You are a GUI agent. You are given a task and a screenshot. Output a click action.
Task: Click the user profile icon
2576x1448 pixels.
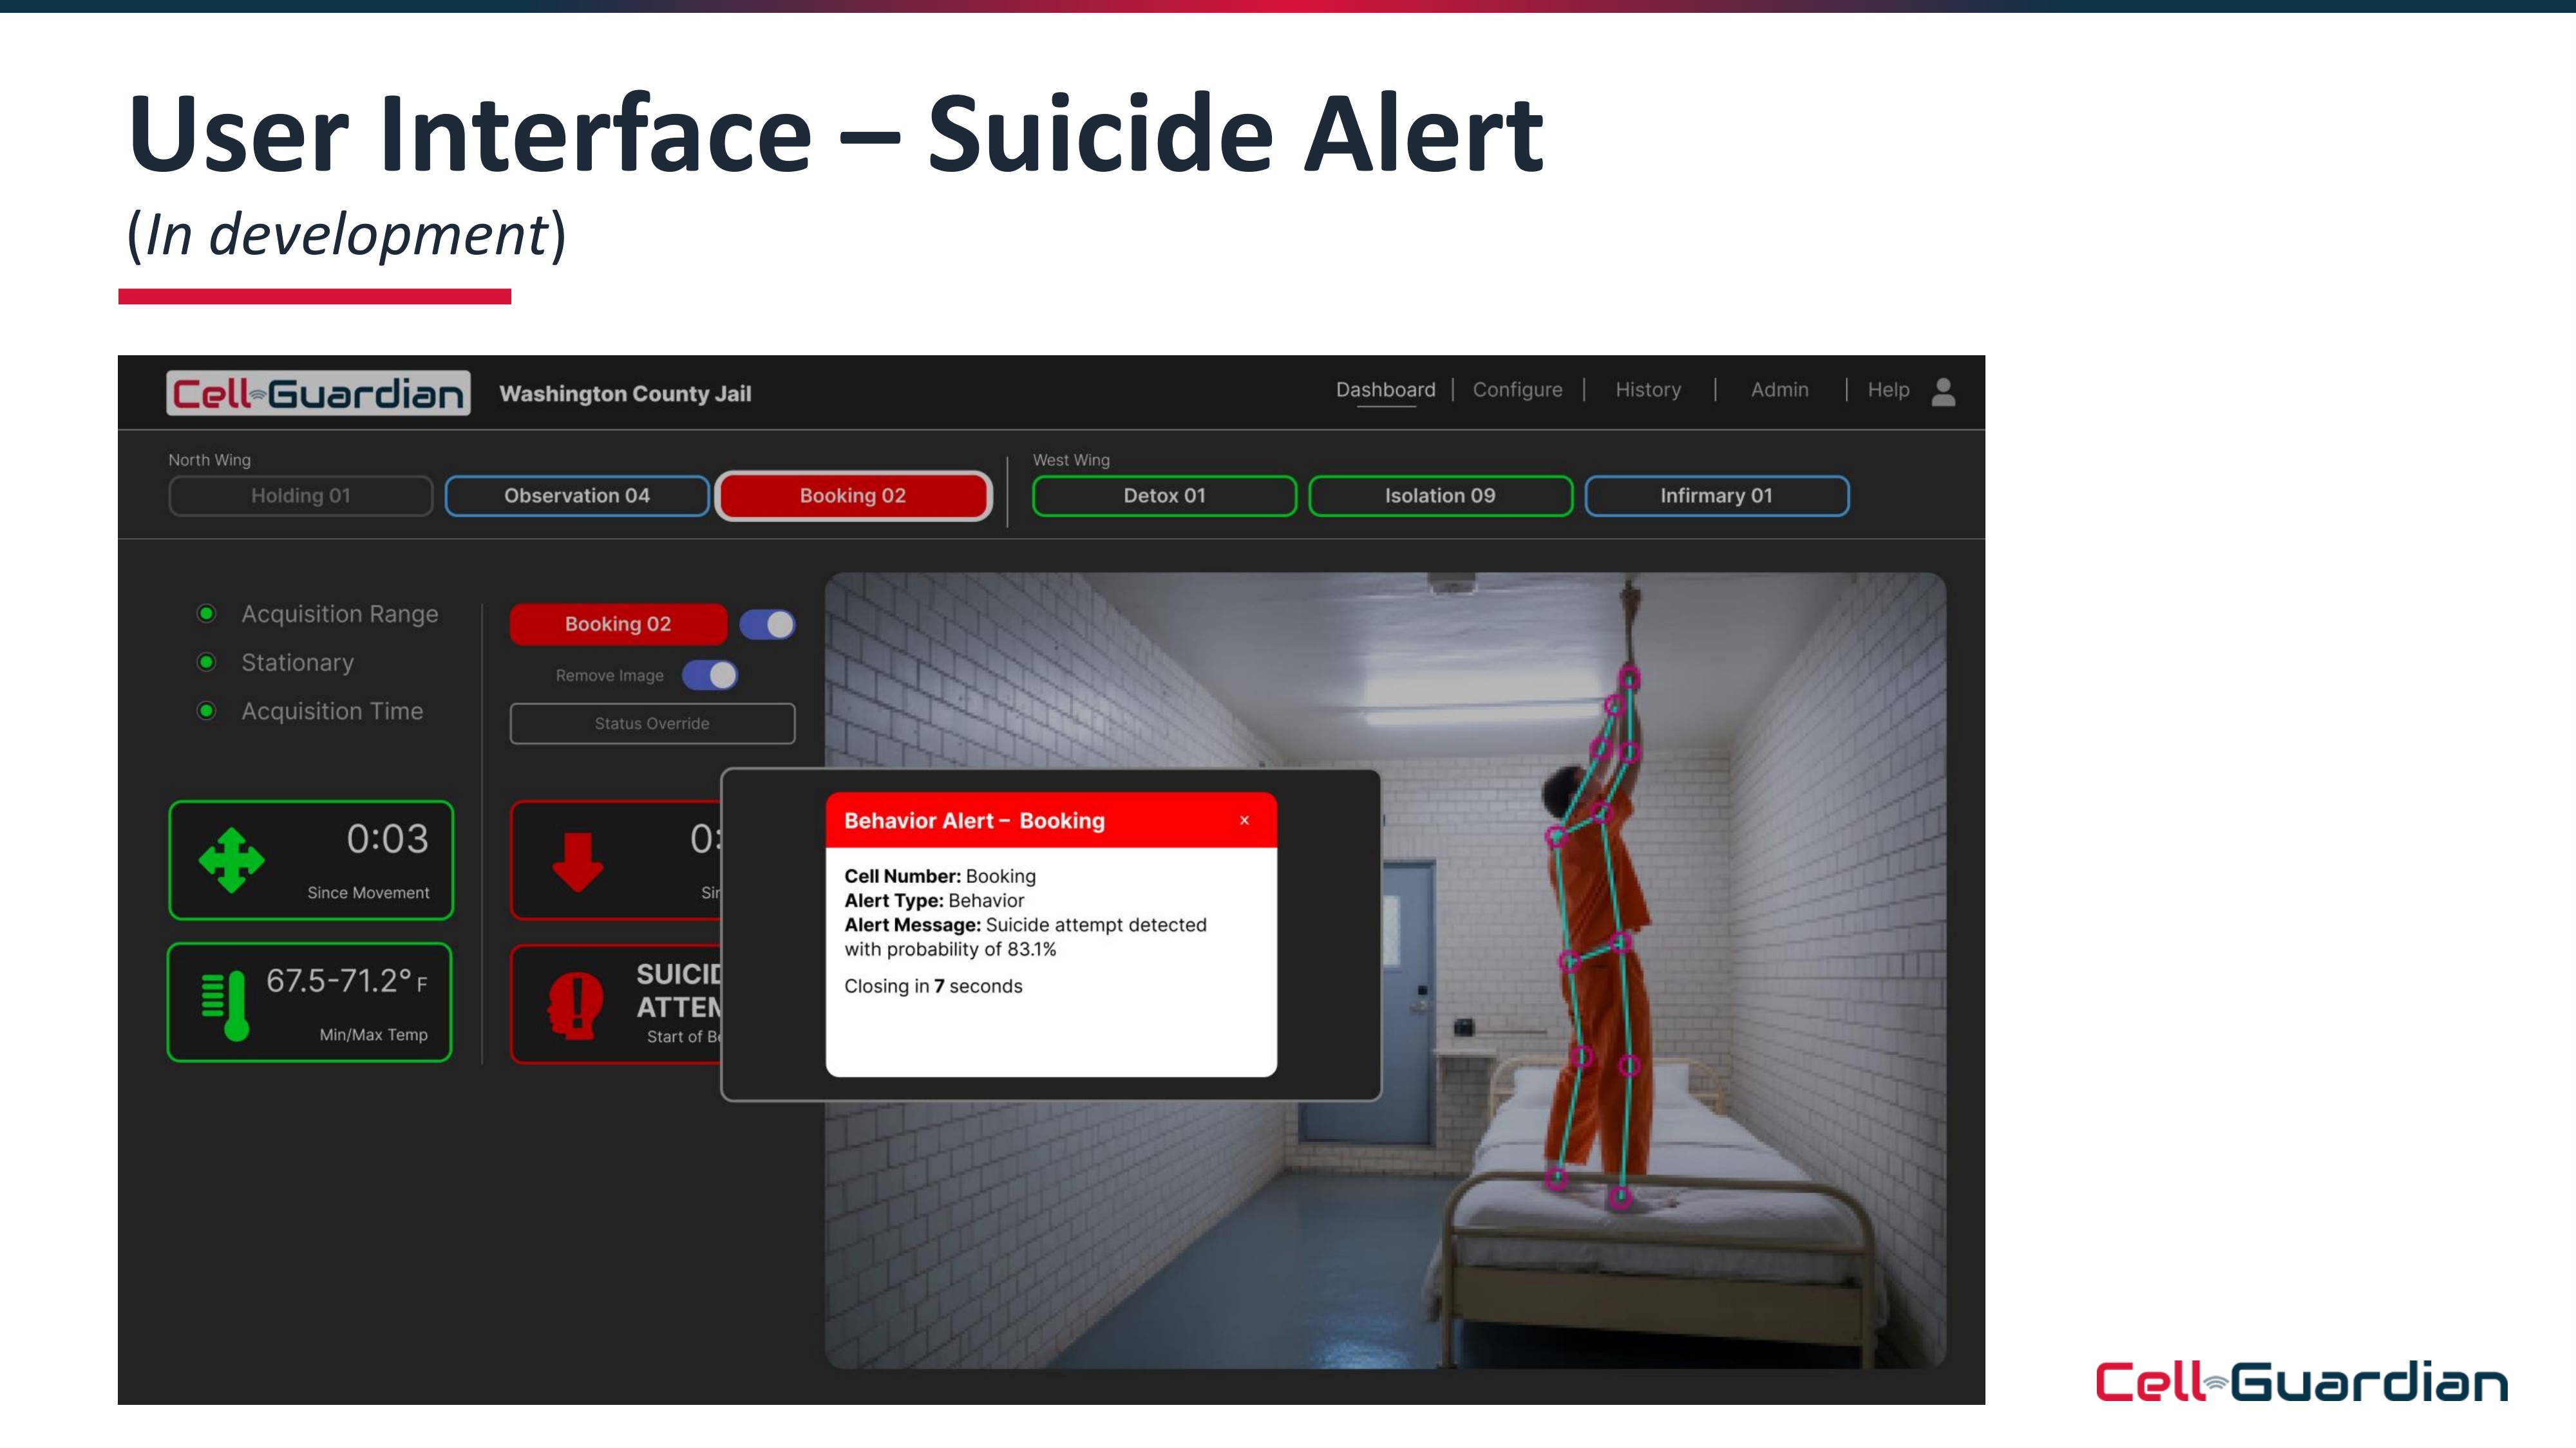(x=1942, y=392)
